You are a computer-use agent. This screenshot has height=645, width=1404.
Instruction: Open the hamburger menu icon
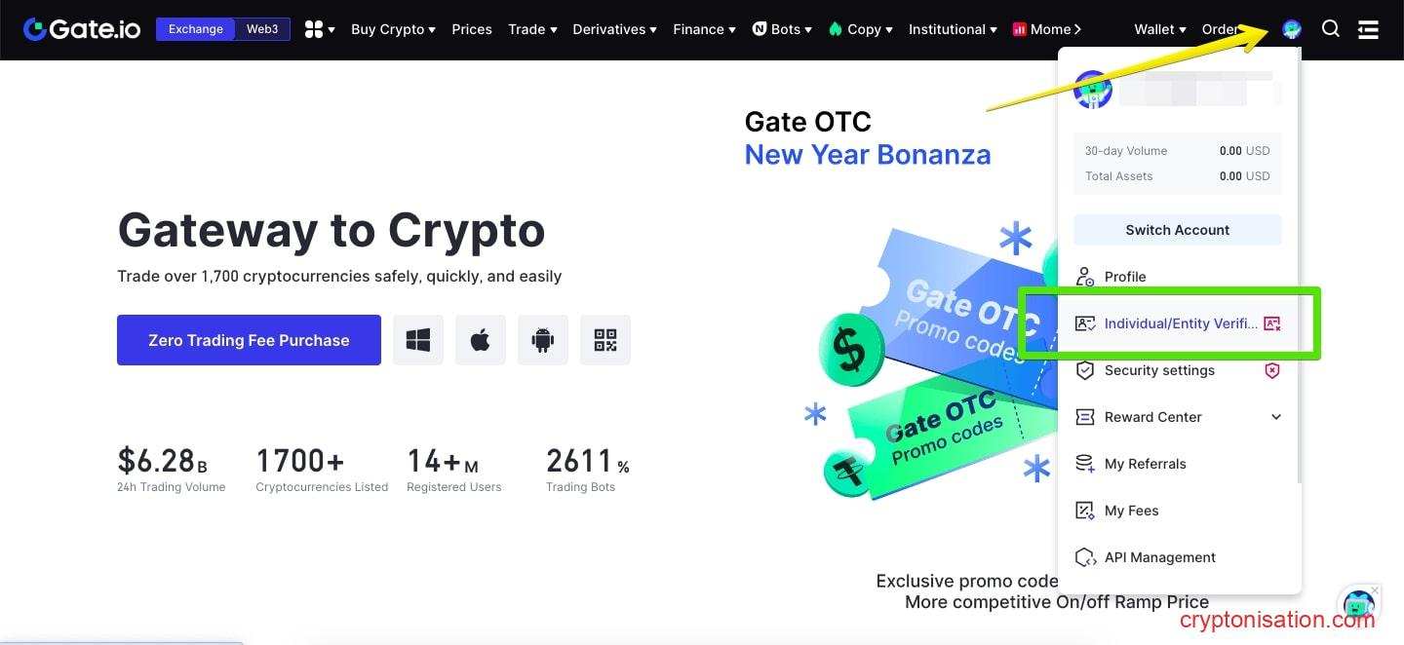[x=1368, y=29]
